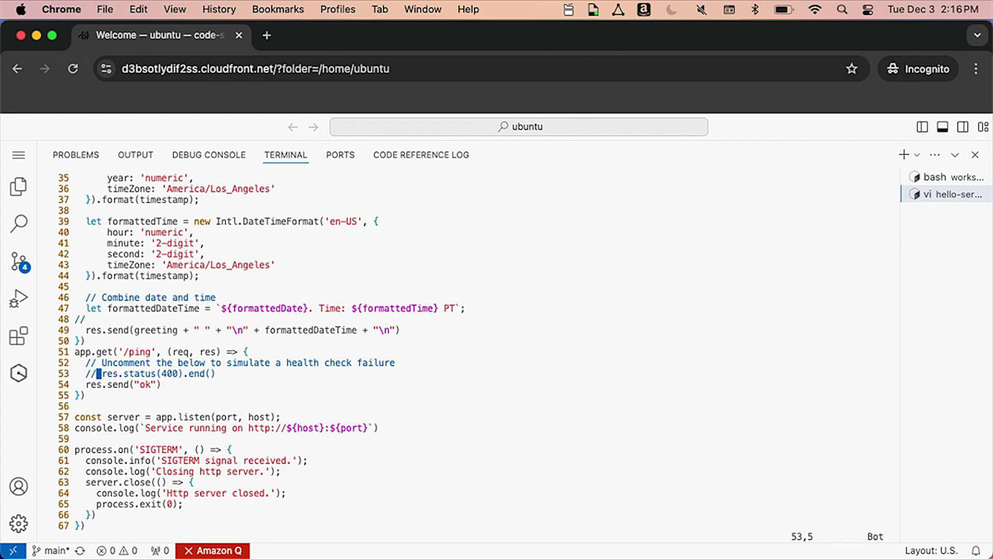The height and width of the screenshot is (559, 993).
Task: Open the File menu in macOS menu bar
Action: [x=105, y=9]
